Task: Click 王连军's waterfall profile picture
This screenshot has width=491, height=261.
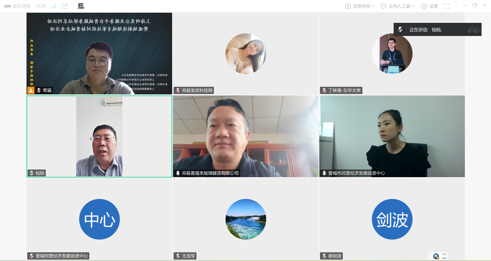Action: click(245, 219)
